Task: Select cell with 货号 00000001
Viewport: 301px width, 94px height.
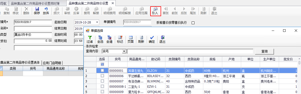Action: pos(118,71)
